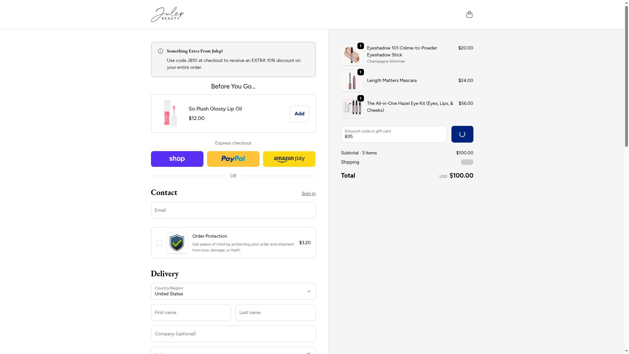
Task: Click the Eyeshadow Stick product thumbnail
Action: [352, 55]
